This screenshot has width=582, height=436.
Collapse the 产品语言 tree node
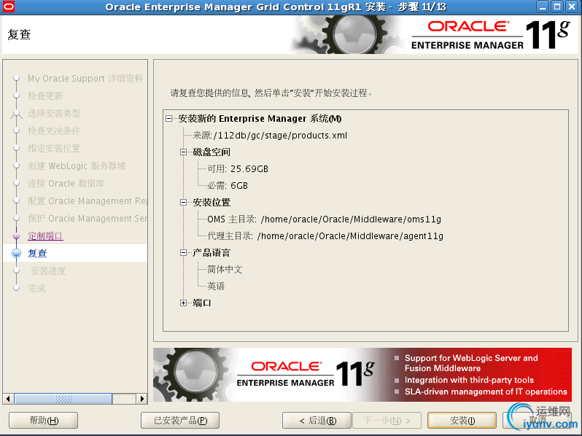coord(183,253)
